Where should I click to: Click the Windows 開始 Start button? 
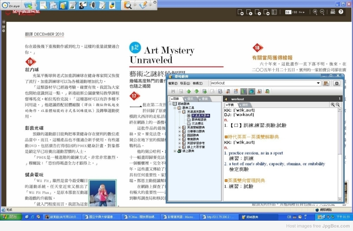(x=11, y=217)
